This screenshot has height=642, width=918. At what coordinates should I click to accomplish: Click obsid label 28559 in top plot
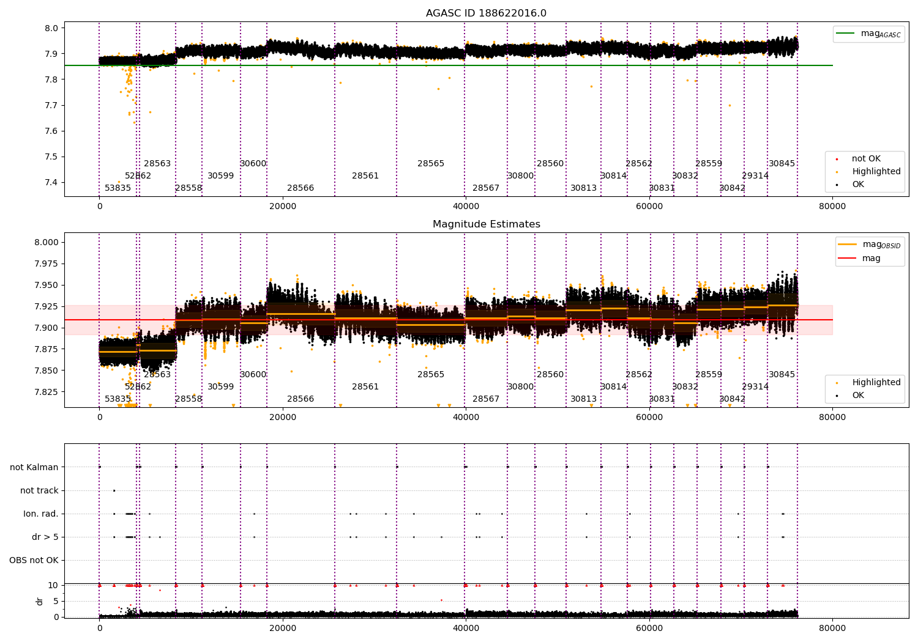coord(709,164)
